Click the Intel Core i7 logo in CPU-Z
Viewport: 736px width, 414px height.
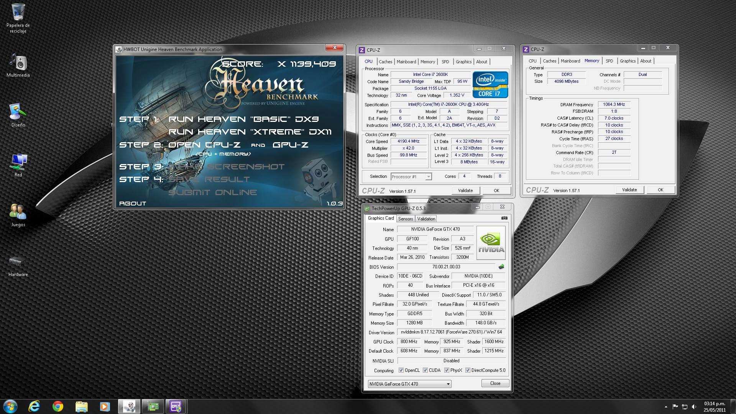click(x=490, y=85)
